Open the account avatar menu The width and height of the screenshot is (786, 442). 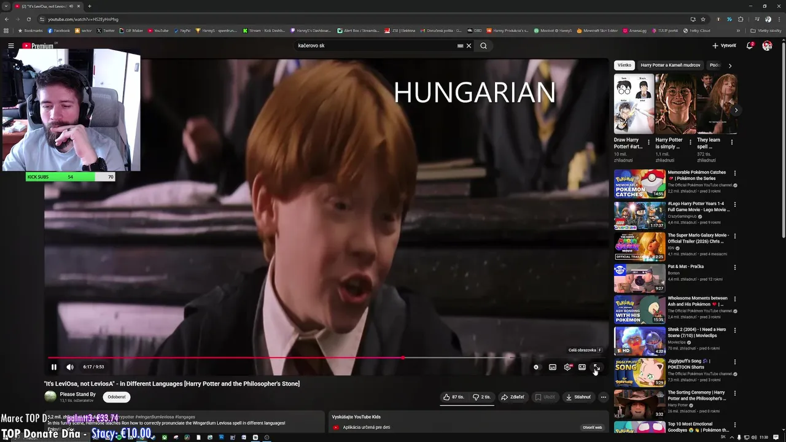click(767, 45)
